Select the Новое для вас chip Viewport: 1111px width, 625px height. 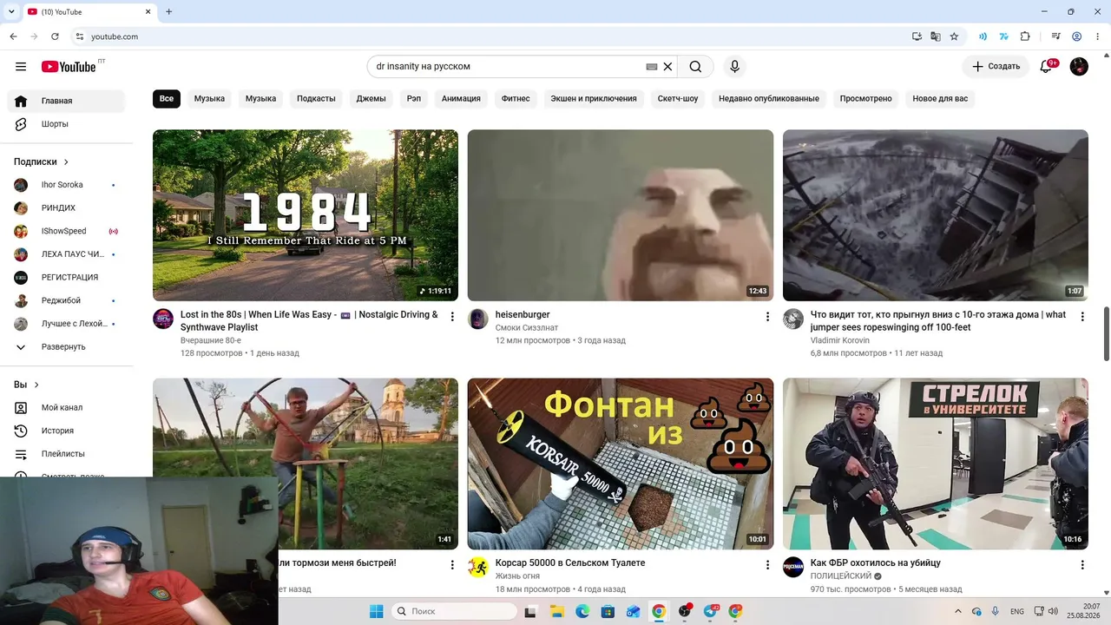(940, 99)
